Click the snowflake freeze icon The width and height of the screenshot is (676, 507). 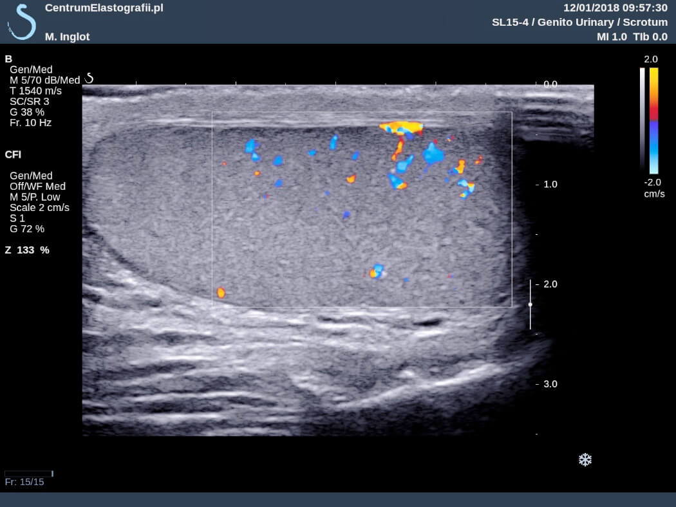(x=585, y=459)
